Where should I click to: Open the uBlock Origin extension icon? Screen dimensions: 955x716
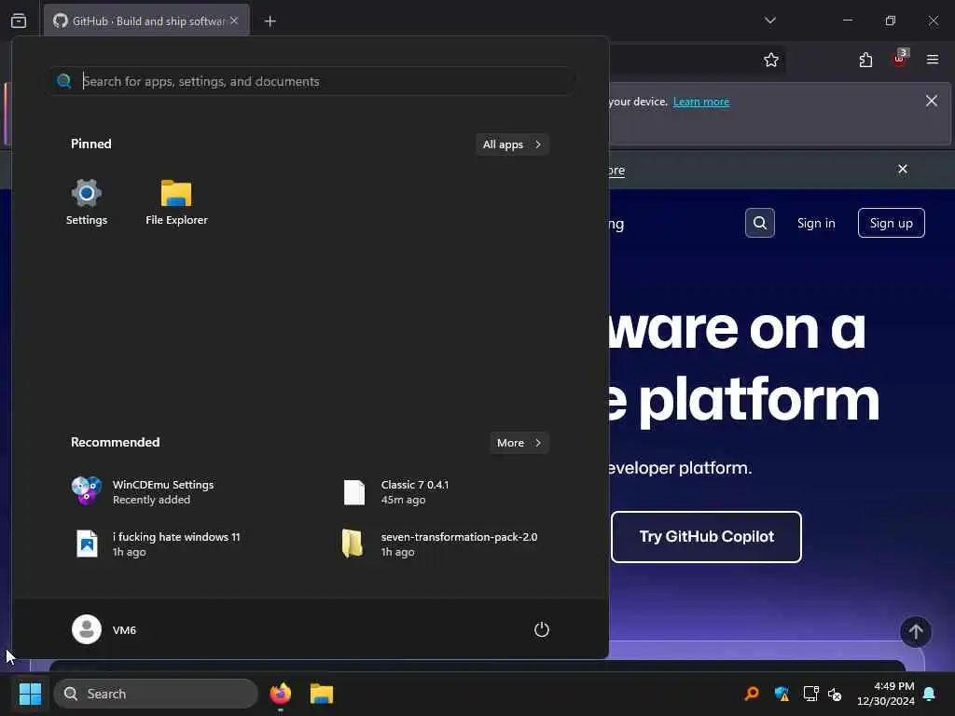click(x=900, y=59)
